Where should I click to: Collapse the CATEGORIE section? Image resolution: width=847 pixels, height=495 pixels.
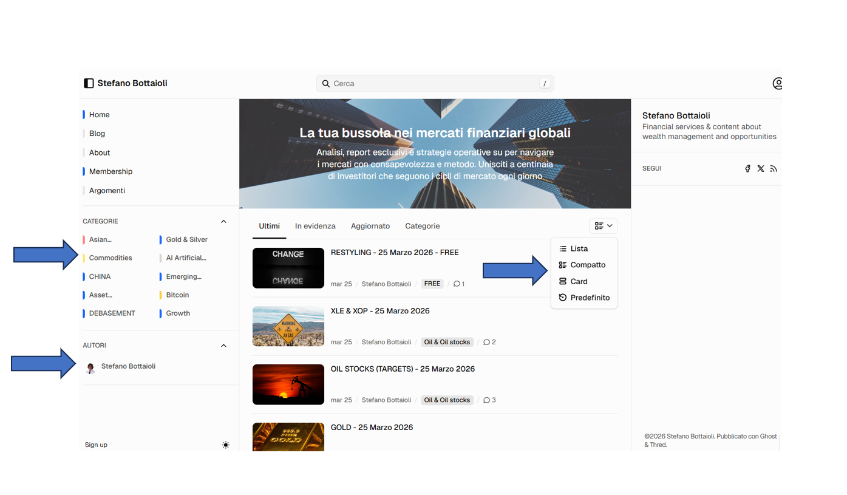point(223,222)
